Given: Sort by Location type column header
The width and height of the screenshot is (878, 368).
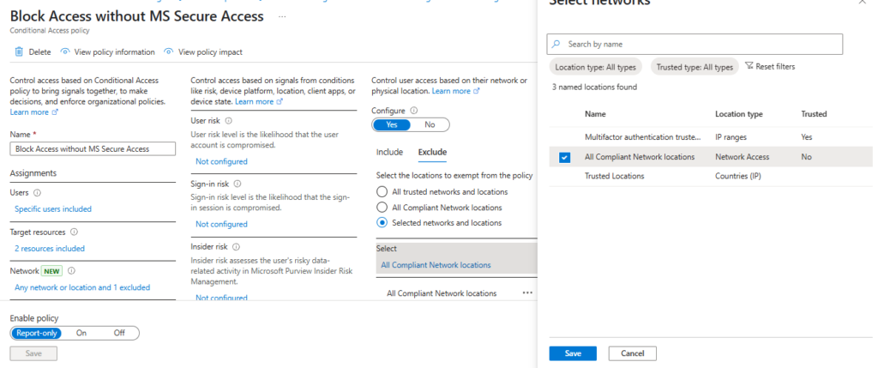Looking at the screenshot, I should (x=738, y=114).
